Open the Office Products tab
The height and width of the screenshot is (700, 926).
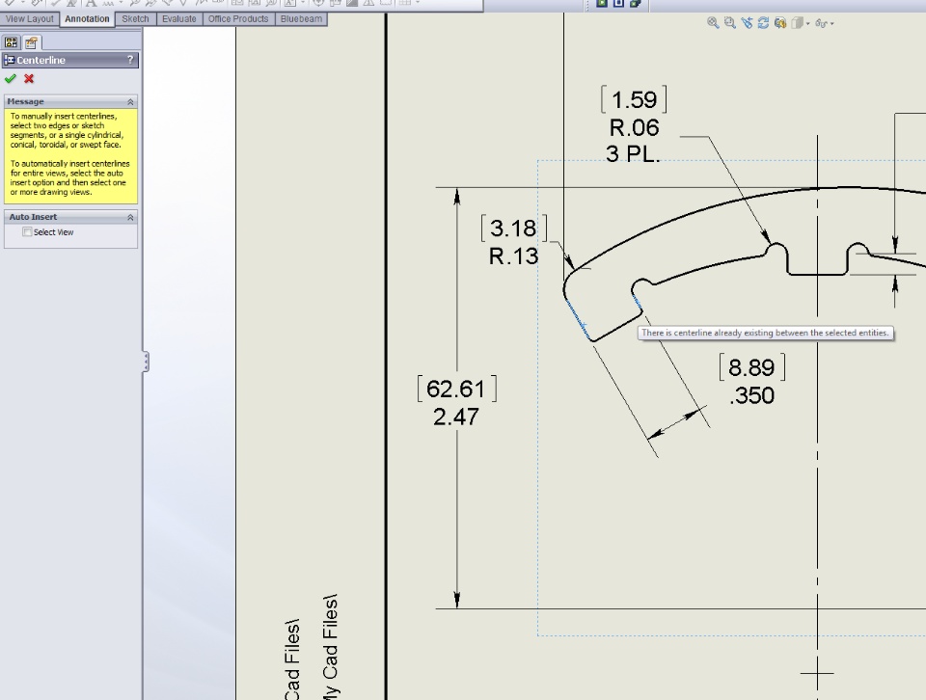238,19
